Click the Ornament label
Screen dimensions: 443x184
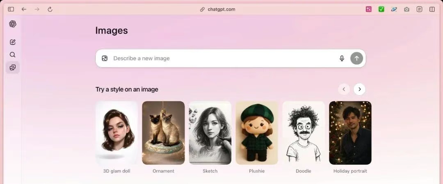tap(163, 171)
